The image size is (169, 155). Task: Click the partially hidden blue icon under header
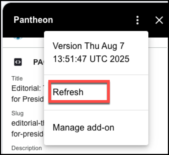pyautogui.click(x=18, y=37)
